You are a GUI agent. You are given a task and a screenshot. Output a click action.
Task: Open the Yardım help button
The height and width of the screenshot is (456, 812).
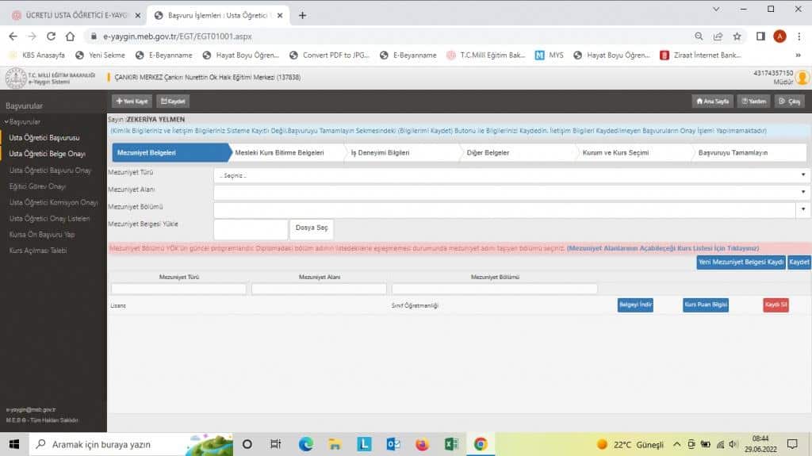click(x=754, y=102)
